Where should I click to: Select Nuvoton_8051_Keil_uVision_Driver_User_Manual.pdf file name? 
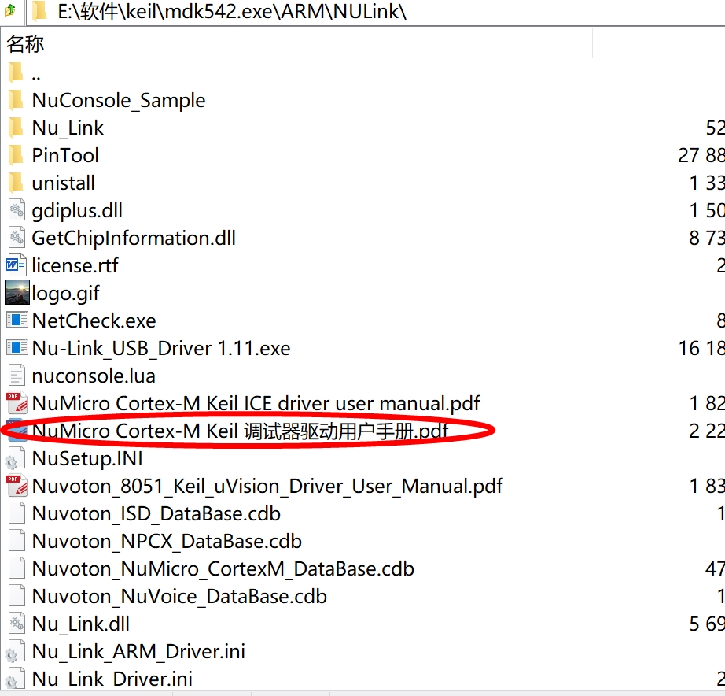coord(267,487)
